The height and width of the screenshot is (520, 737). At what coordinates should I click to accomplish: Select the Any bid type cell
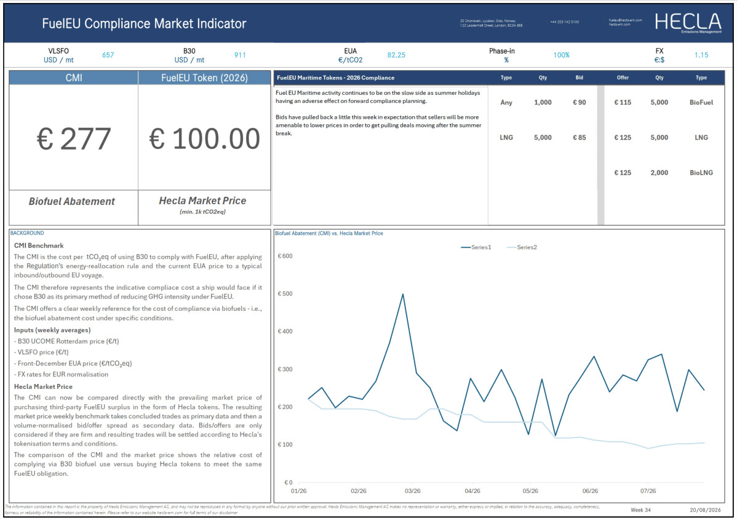click(506, 103)
